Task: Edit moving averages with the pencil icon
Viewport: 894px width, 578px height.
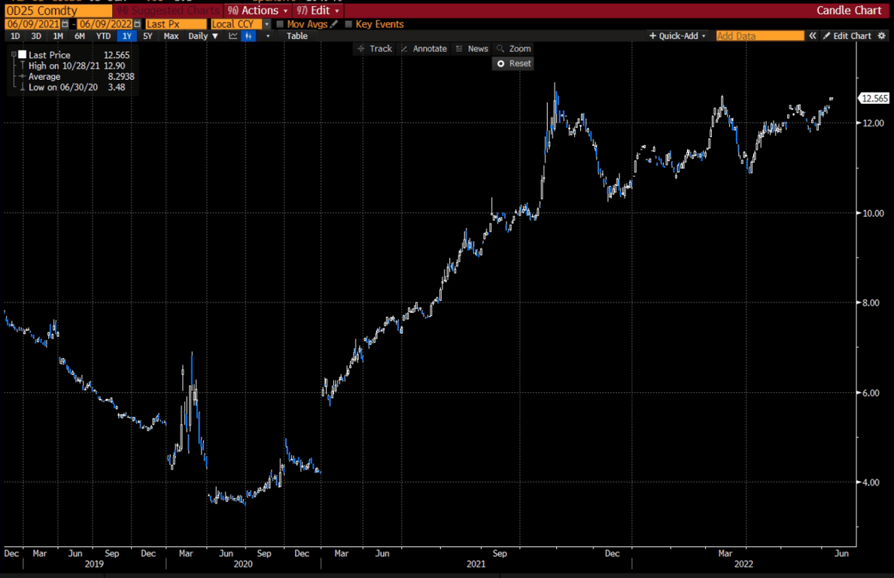Action: [334, 24]
